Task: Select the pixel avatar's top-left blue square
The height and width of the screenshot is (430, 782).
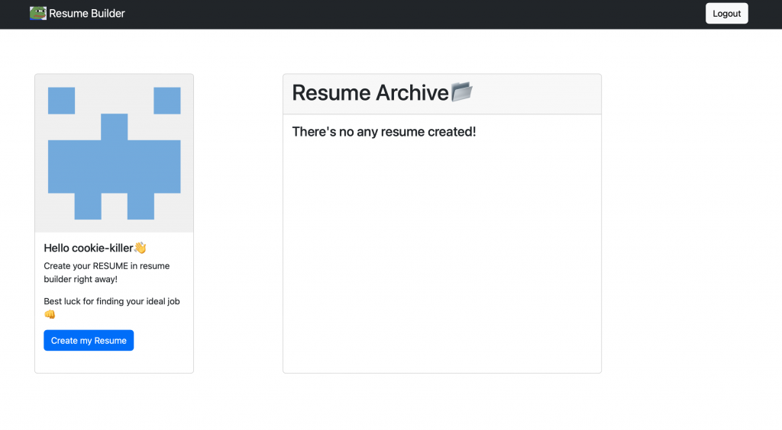Action: [x=61, y=101]
